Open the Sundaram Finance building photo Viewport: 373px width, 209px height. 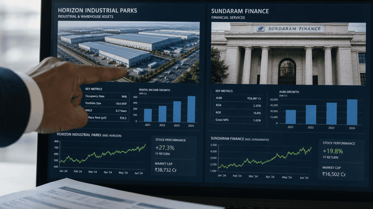(x=288, y=54)
